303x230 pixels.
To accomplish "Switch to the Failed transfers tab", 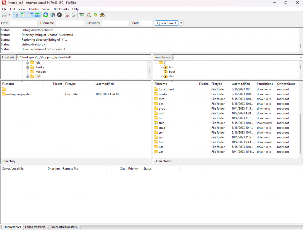I will (x=35, y=227).
